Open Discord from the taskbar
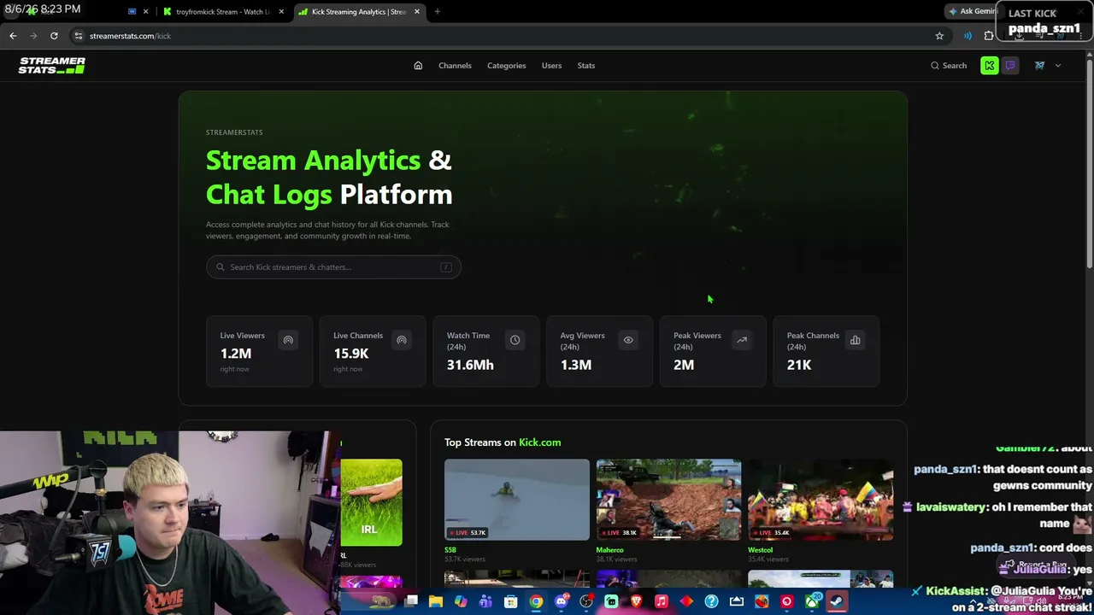 point(562,602)
